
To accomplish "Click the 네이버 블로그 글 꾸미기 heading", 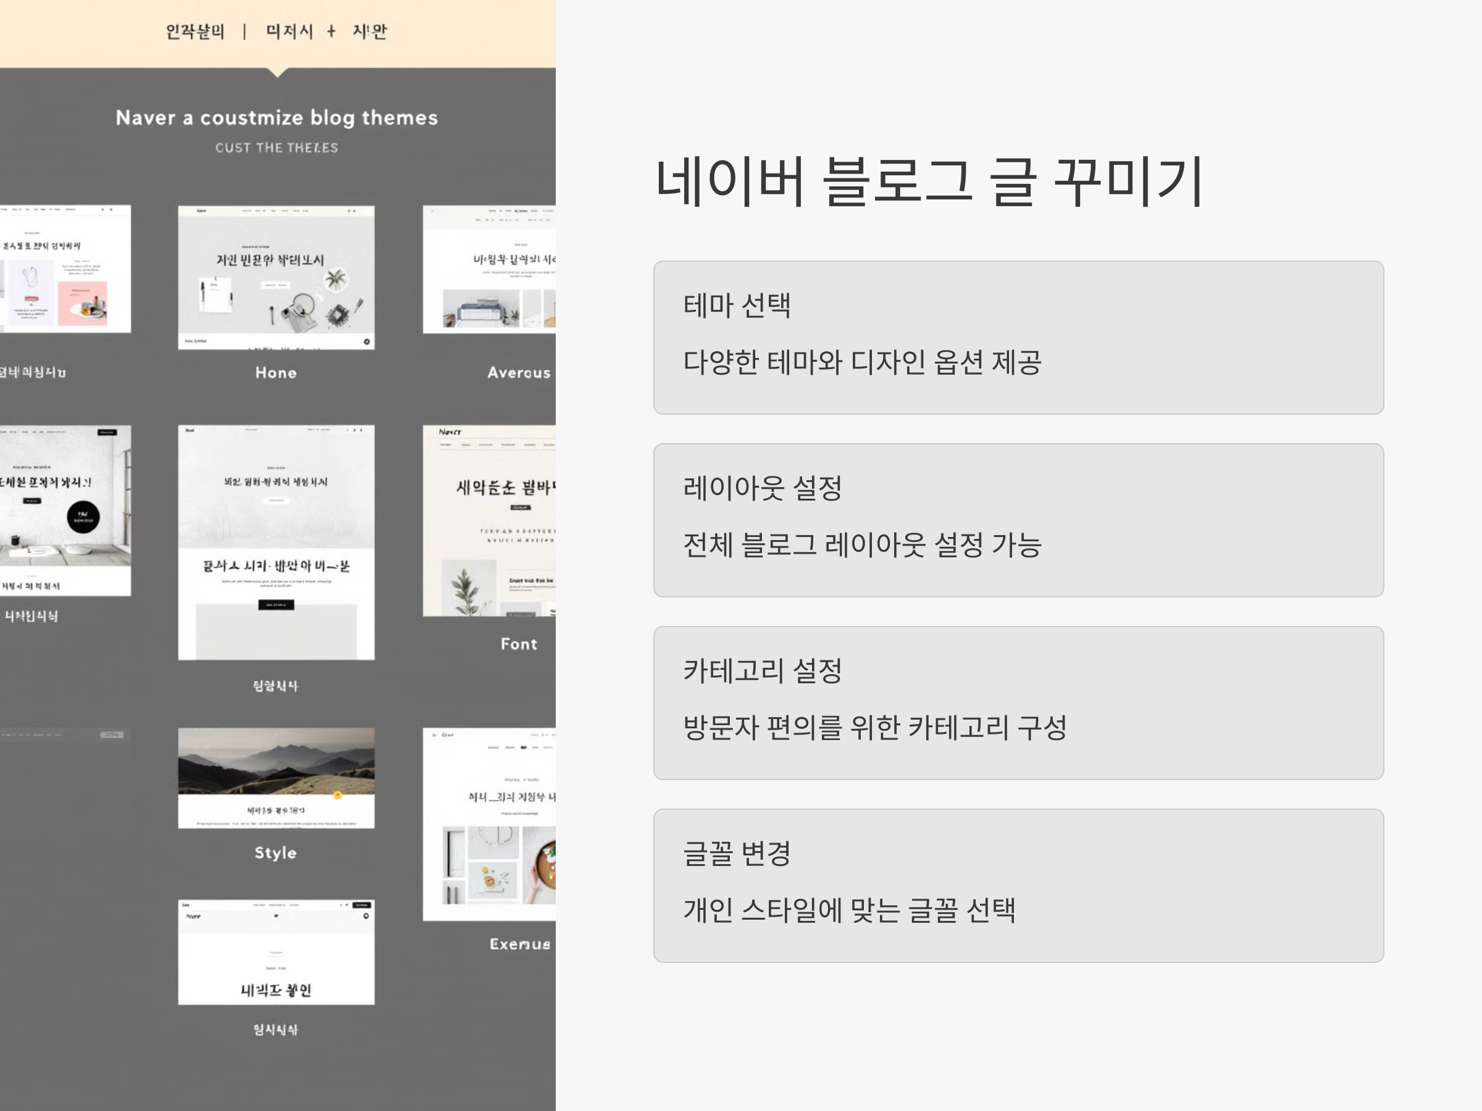I will pyautogui.click(x=929, y=181).
